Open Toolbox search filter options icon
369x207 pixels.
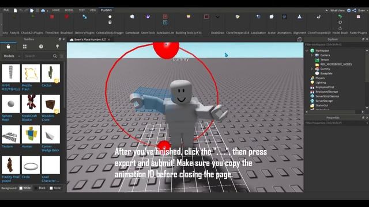click(x=62, y=56)
